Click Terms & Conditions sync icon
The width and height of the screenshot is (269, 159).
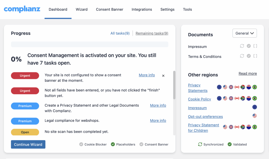(242, 56)
